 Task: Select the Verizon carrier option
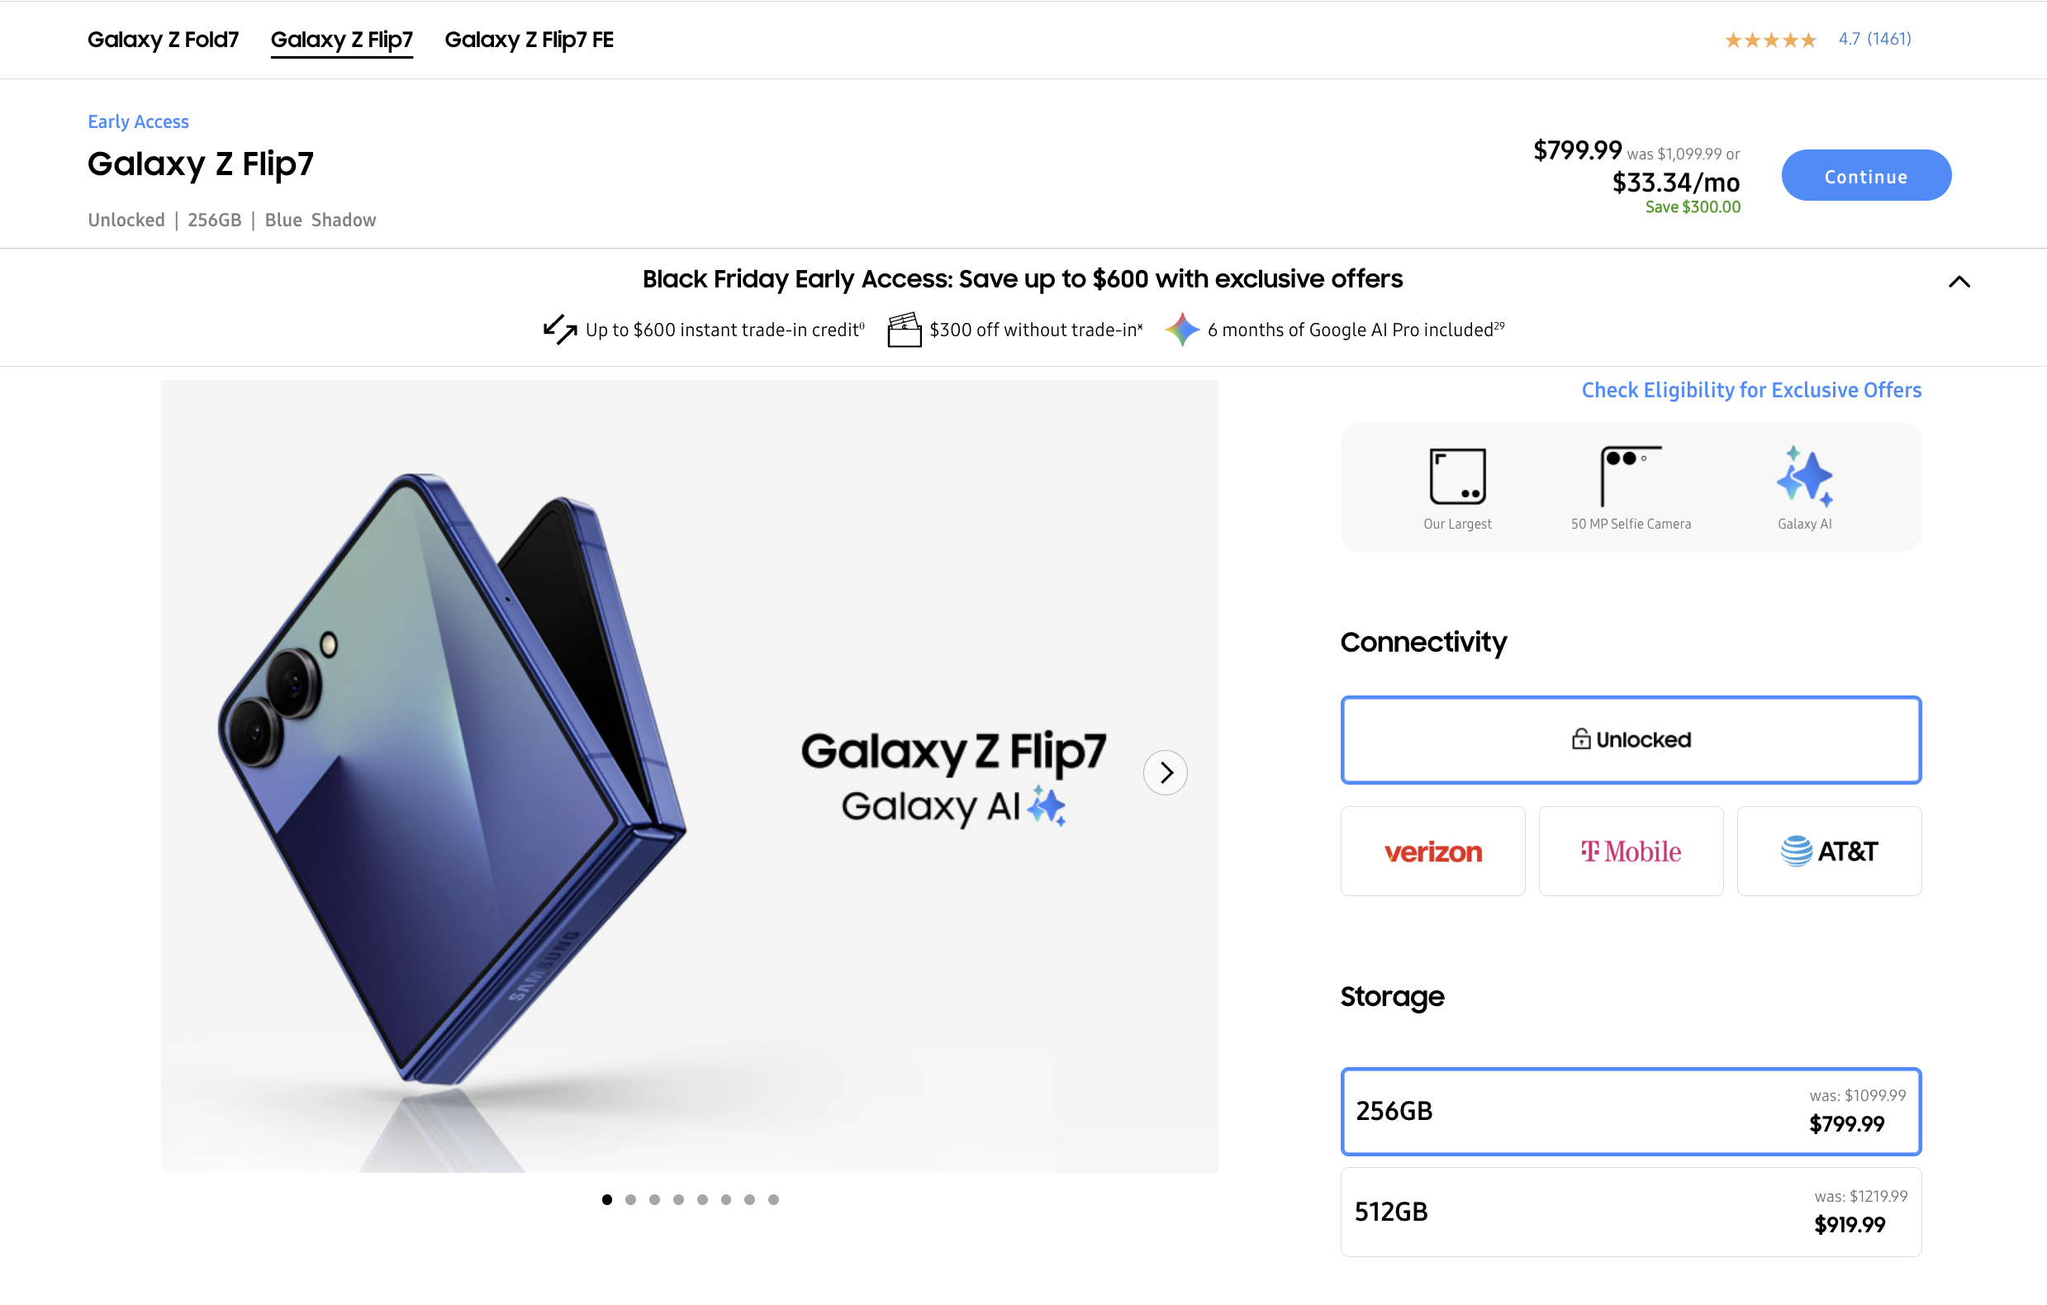tap(1432, 851)
